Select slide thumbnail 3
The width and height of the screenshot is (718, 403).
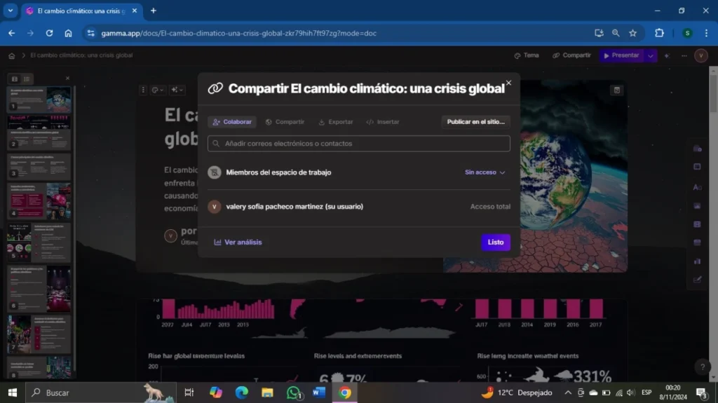pyautogui.click(x=39, y=166)
